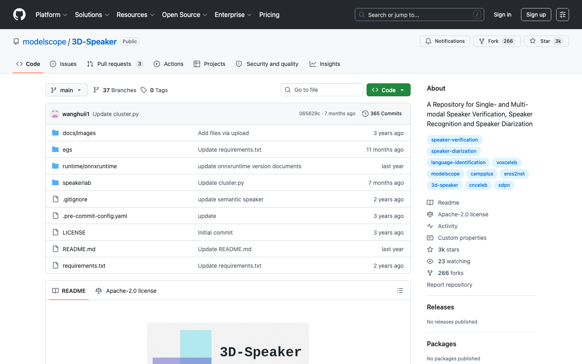Screen dimensions: 582x364
Task: Click the eye icon next to watching
Action: coord(430,261)
